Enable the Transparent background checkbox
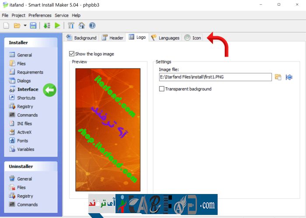 [x=162, y=89]
